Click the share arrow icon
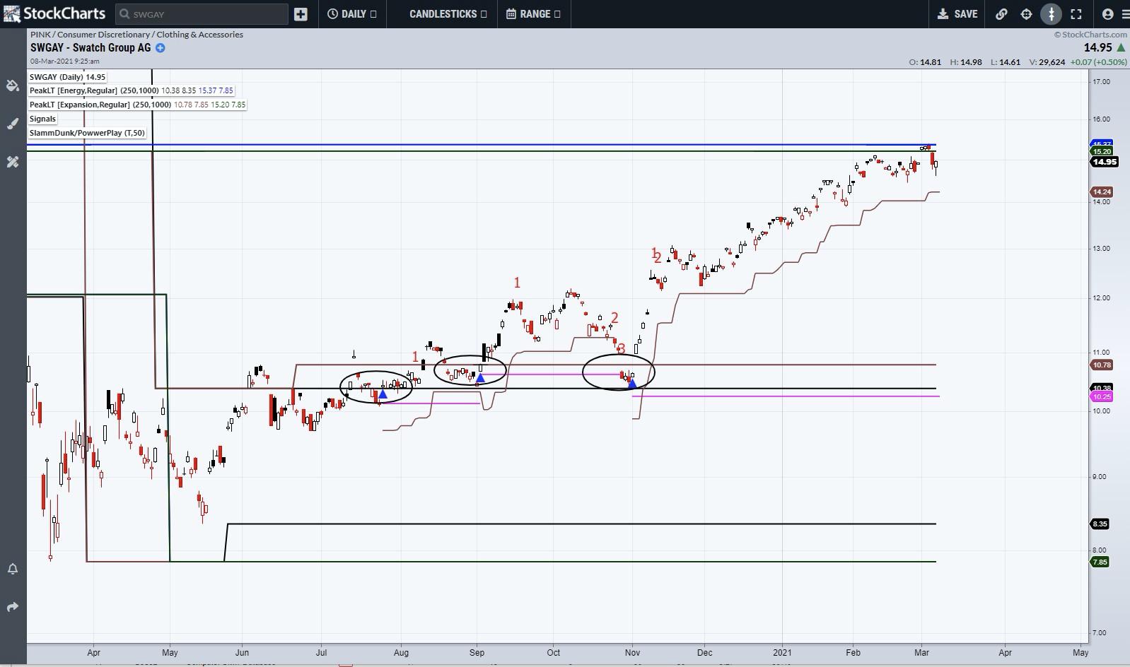This screenshot has height=667, width=1130. 12,607
